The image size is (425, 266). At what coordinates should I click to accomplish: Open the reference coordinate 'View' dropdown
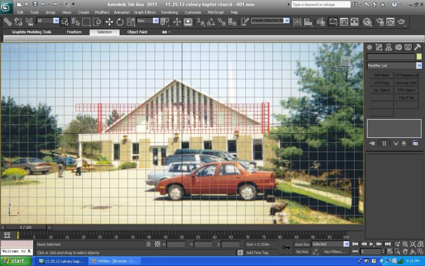[156, 21]
